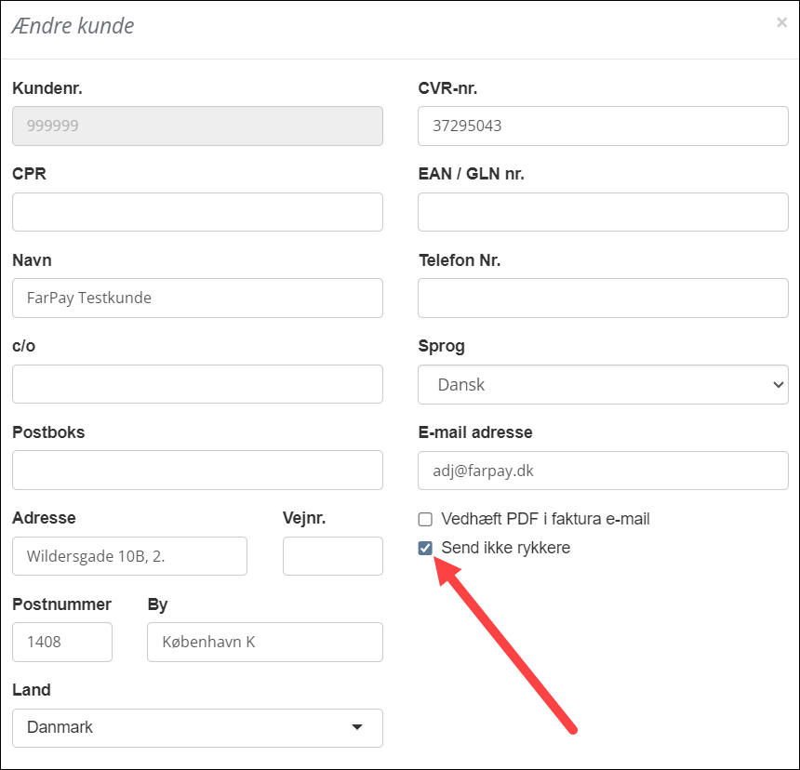
Task: Select the Navn field with FarPay Testkunde
Action: [197, 299]
